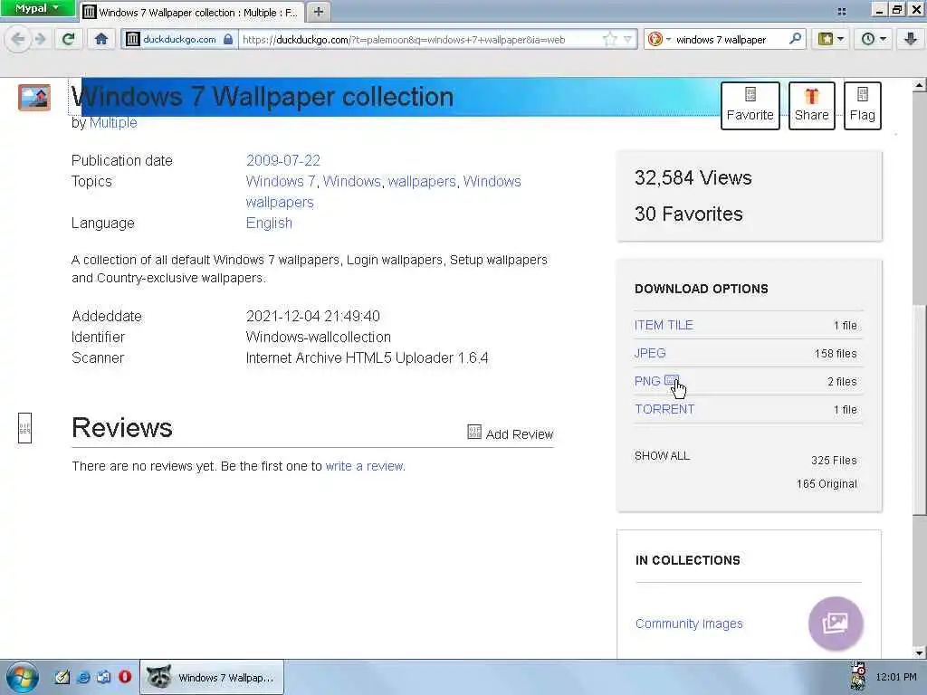The height and width of the screenshot is (695, 927).
Task: Open the Windows Start button
Action: (x=23, y=677)
